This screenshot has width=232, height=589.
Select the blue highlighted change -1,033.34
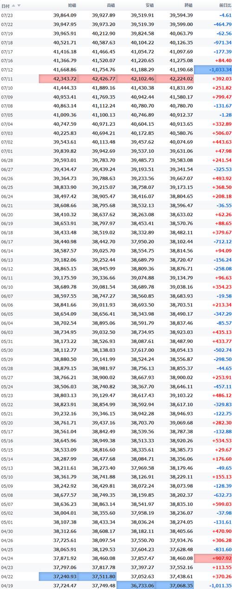pyautogui.click(x=213, y=70)
